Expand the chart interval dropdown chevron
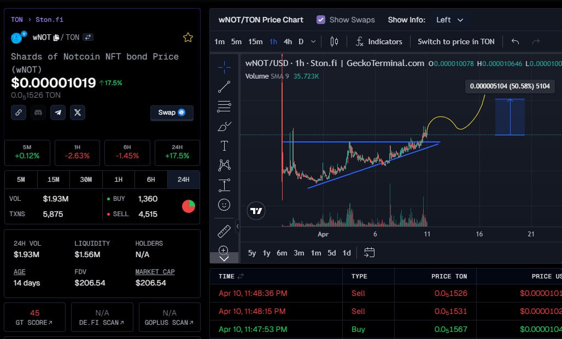Viewport: 562px width, 339px height. click(x=313, y=41)
